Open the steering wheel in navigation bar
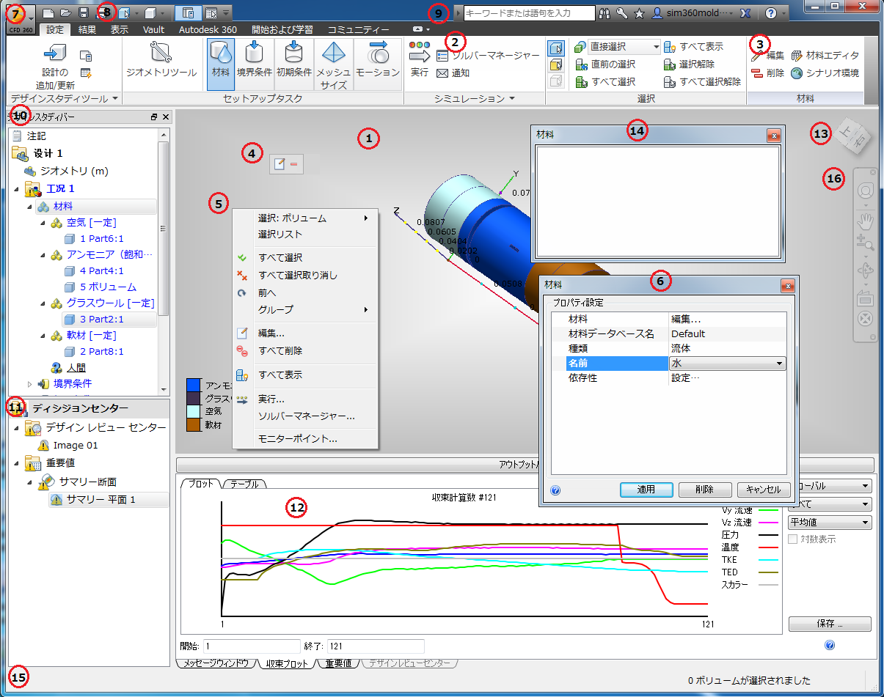Image resolution: width=884 pixels, height=697 pixels. pyautogui.click(x=866, y=191)
